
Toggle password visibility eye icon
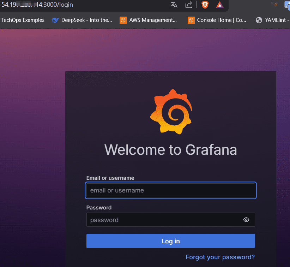coord(246,220)
